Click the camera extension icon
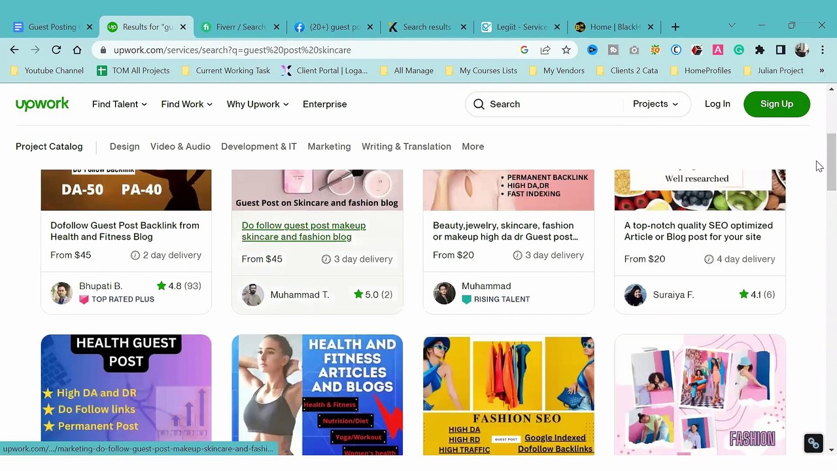The height and width of the screenshot is (471, 837). tap(634, 50)
